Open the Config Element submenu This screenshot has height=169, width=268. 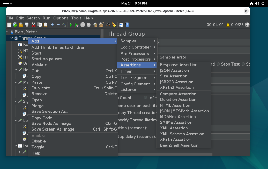pos(137,84)
